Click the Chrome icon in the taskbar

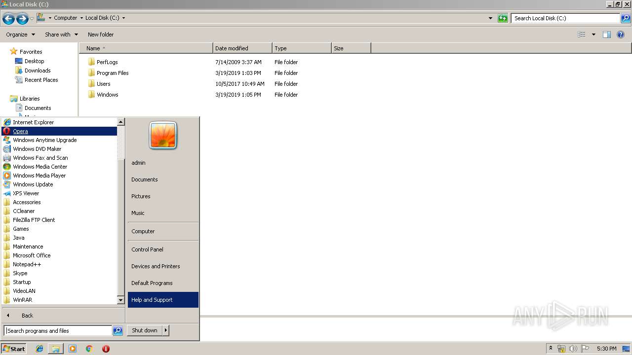[89, 349]
